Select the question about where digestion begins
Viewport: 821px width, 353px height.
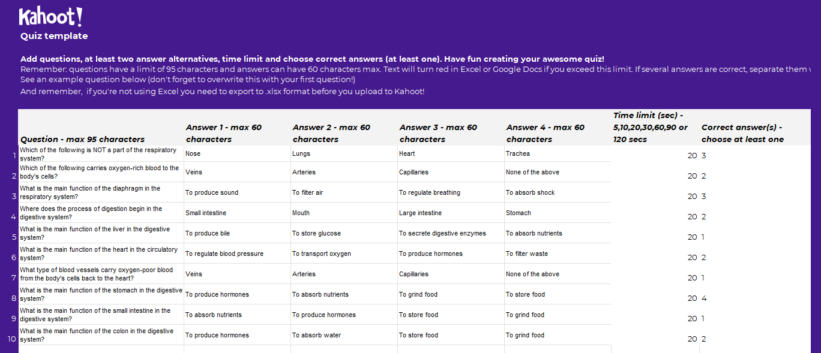(x=100, y=213)
